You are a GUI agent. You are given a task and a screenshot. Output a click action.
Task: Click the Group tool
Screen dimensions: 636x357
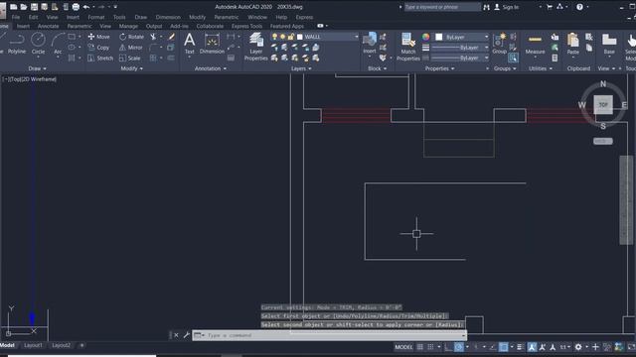click(x=499, y=44)
